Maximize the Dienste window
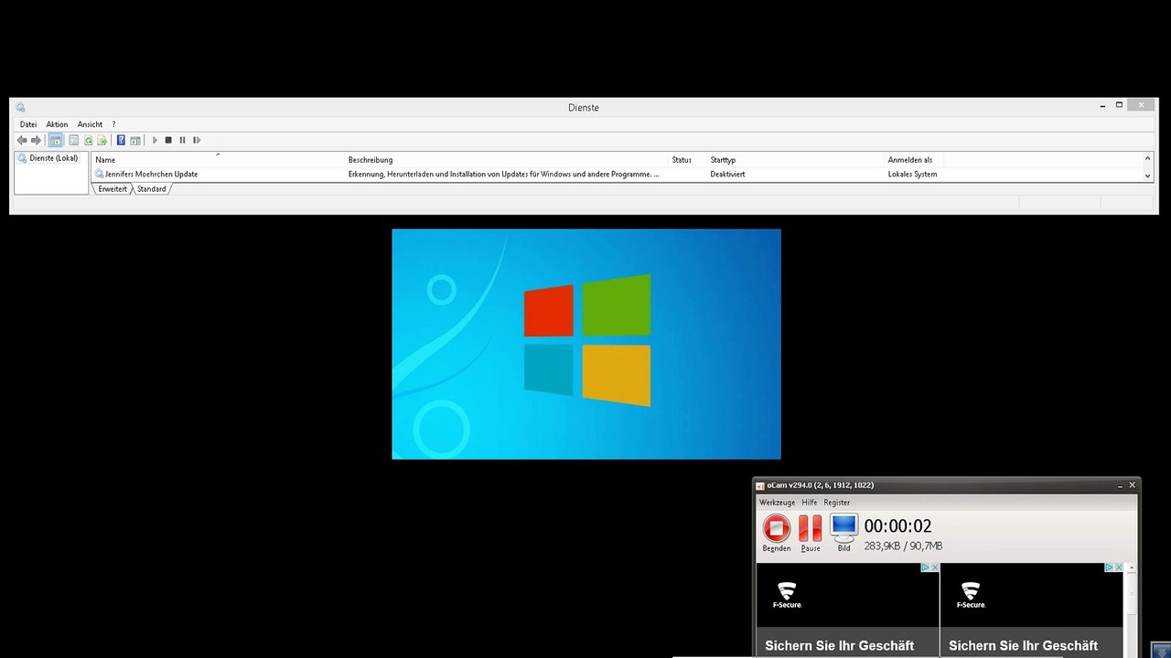This screenshot has height=658, width=1171. pyautogui.click(x=1119, y=105)
